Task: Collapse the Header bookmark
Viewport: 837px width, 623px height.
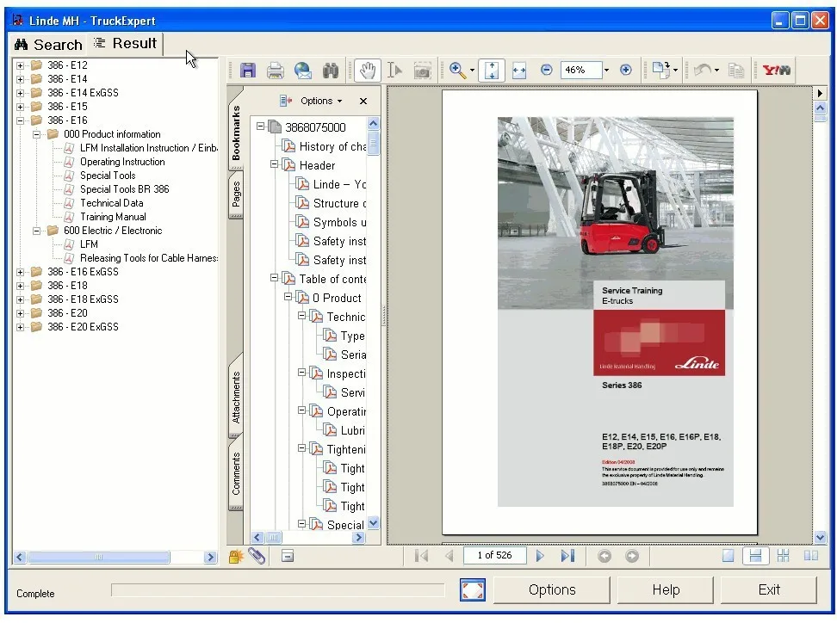Action: coord(274,164)
